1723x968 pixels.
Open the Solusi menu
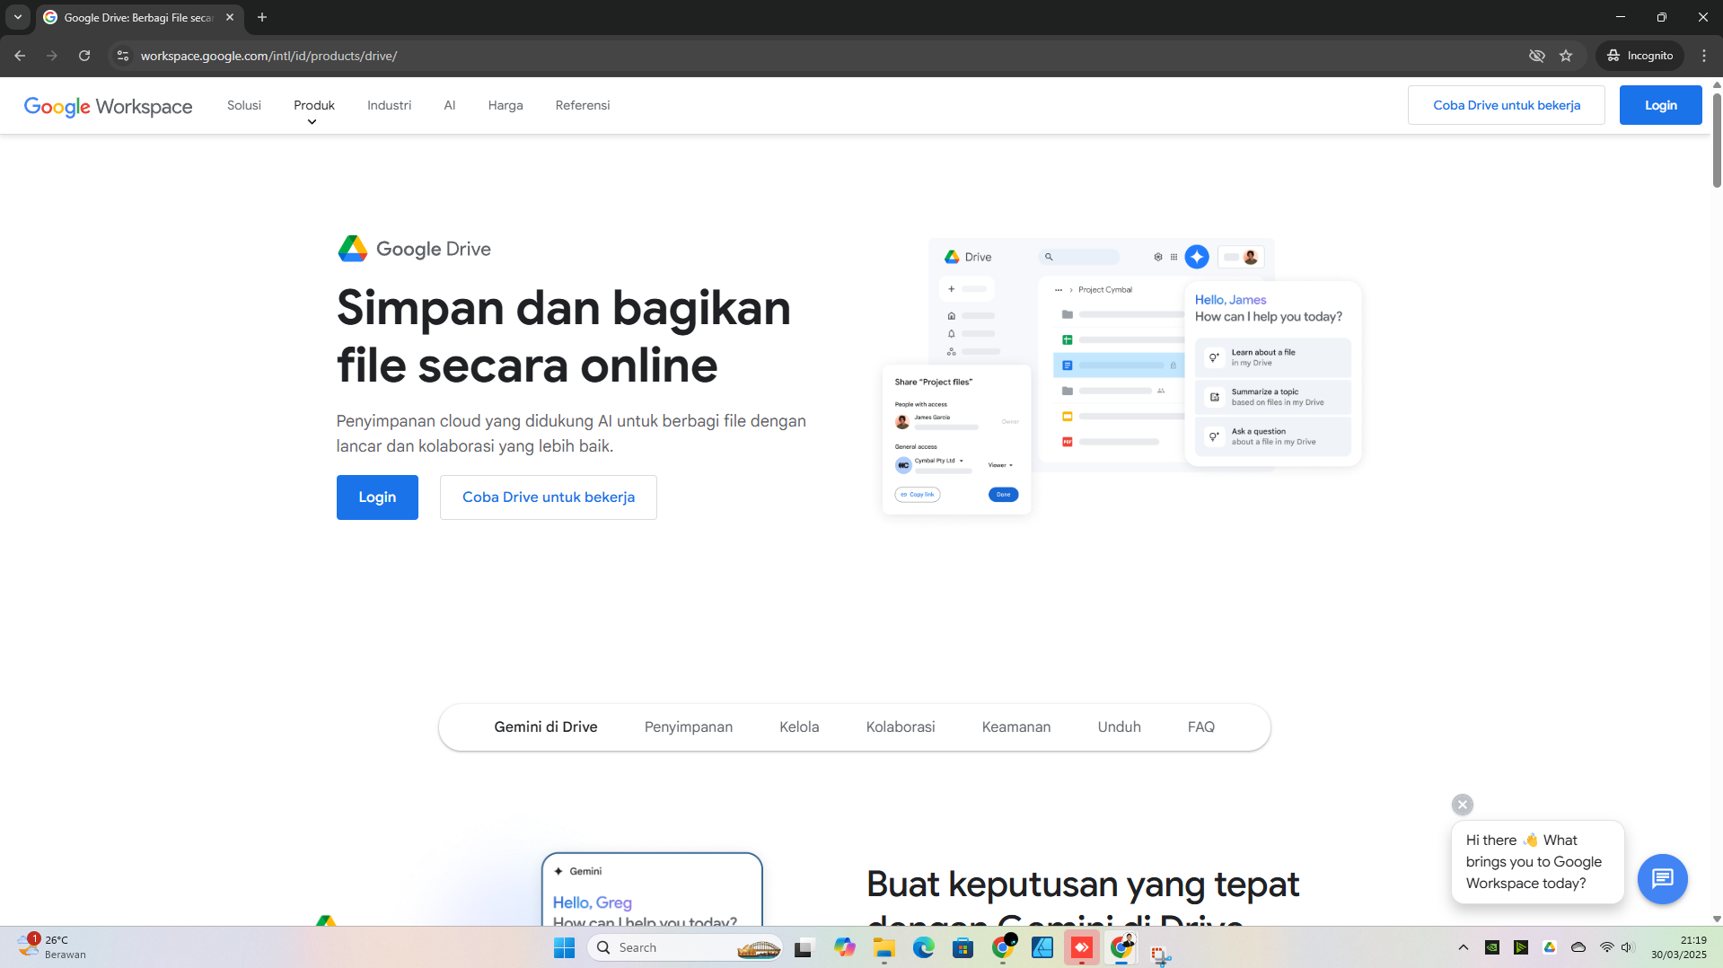click(x=244, y=105)
